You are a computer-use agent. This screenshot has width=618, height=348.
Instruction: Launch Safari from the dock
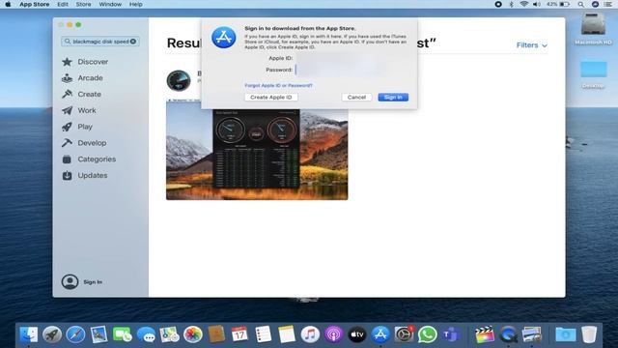75,334
